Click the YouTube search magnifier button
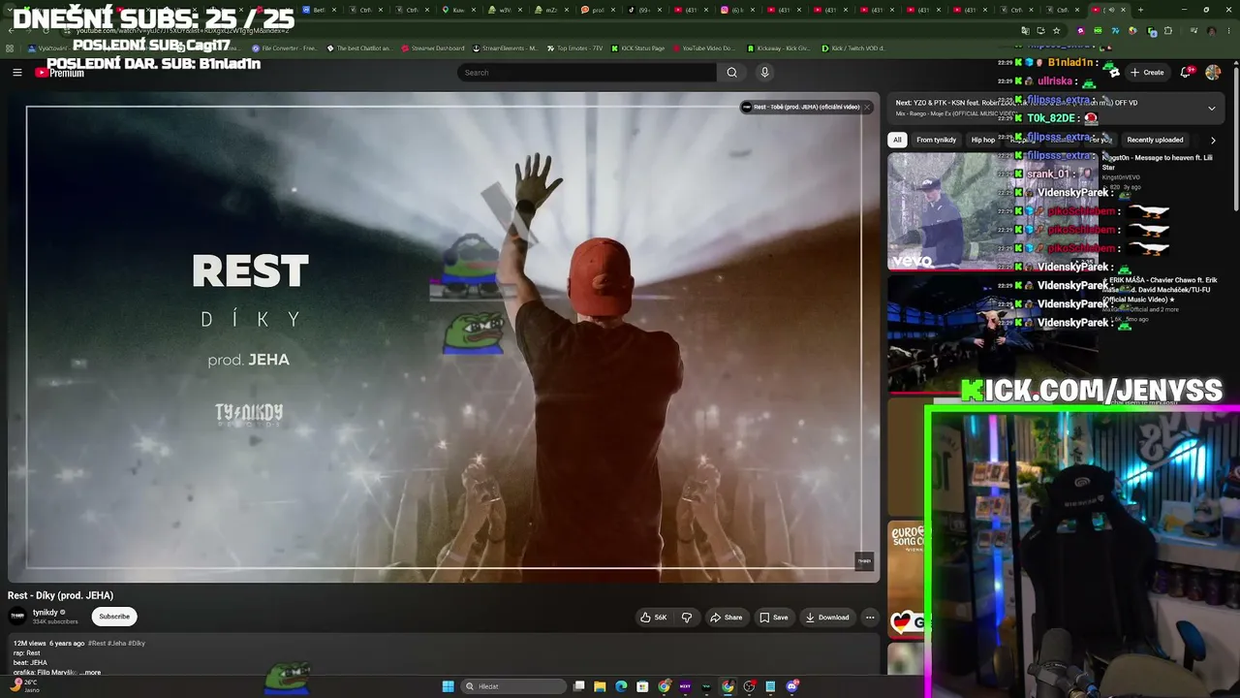The width and height of the screenshot is (1240, 698). pyautogui.click(x=731, y=73)
